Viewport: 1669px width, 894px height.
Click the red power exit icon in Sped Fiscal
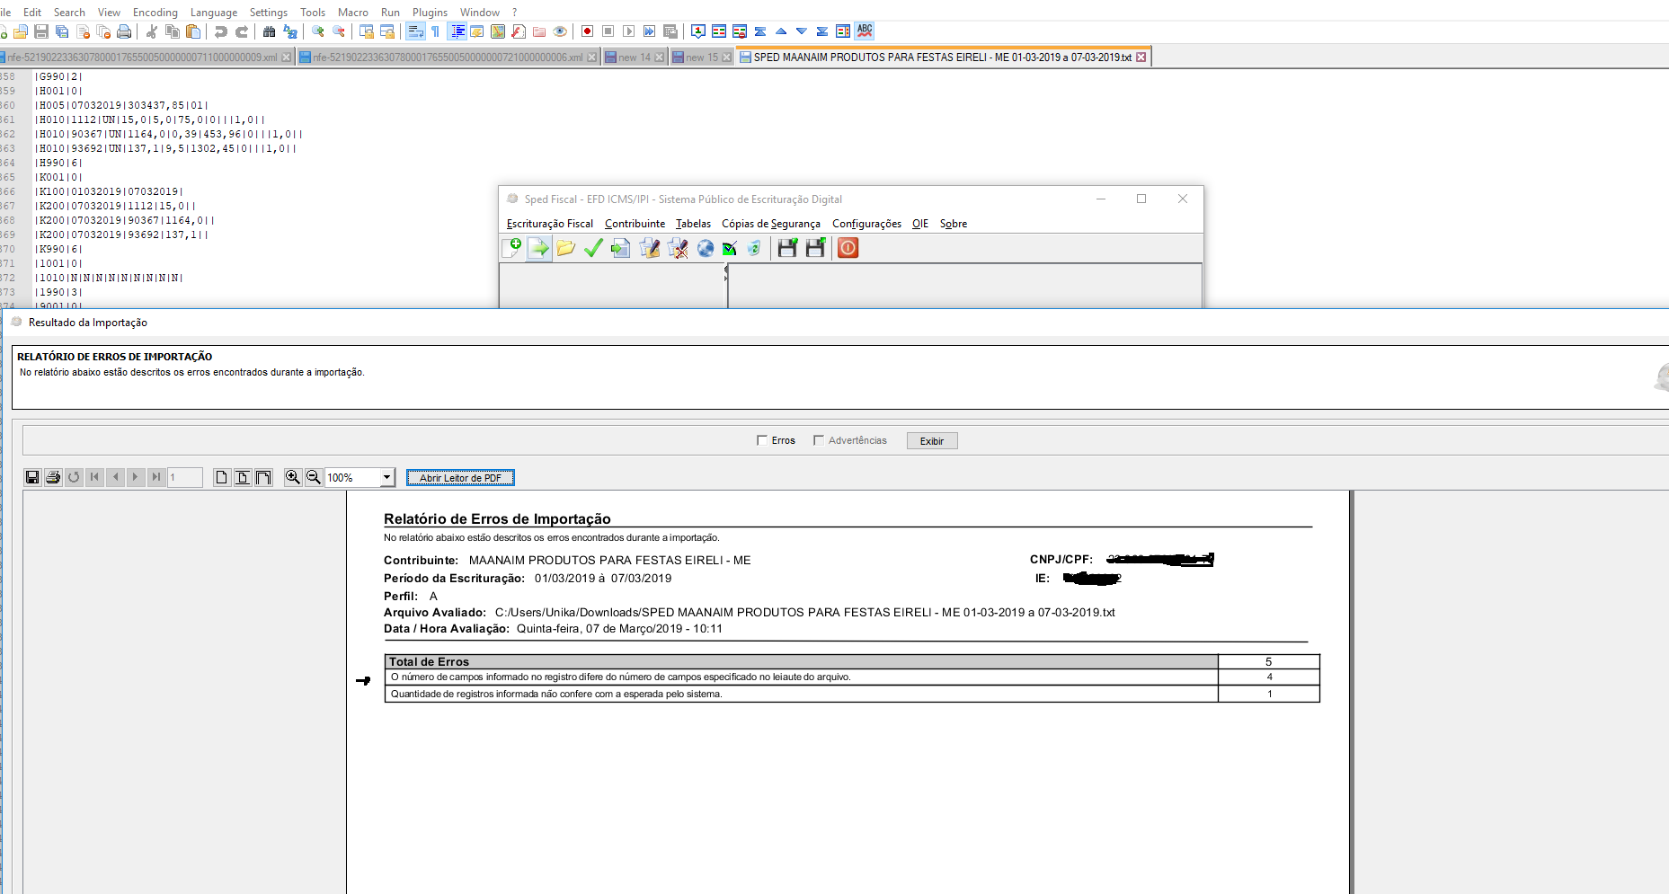coord(848,248)
